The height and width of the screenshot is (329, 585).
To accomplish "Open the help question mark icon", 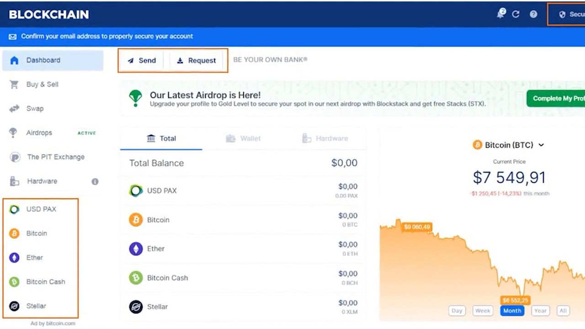I will [x=533, y=14].
